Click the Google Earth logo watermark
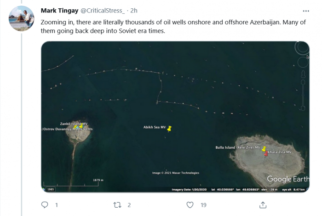The width and height of the screenshot is (322, 216). [x=287, y=179]
